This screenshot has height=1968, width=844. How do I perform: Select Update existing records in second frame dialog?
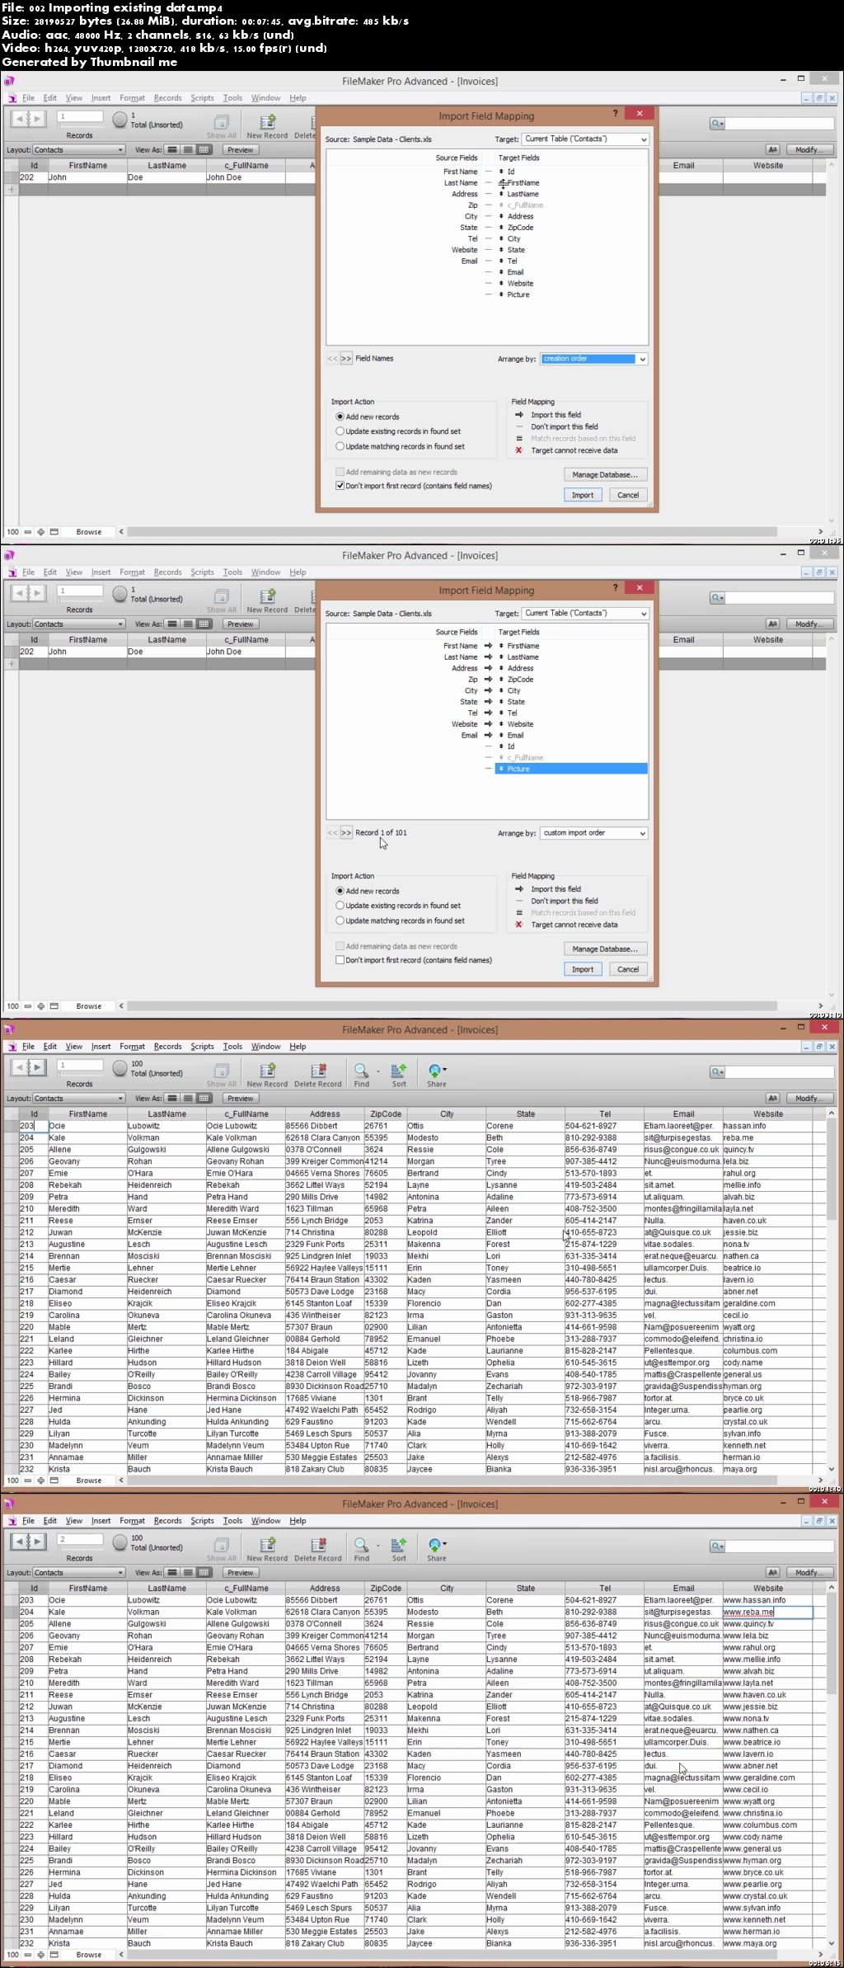pyautogui.click(x=340, y=906)
